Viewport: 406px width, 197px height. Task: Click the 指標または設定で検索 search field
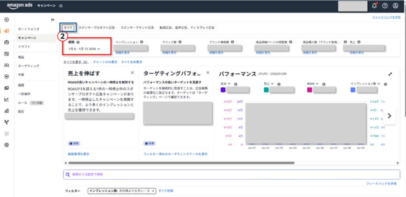tap(232, 174)
